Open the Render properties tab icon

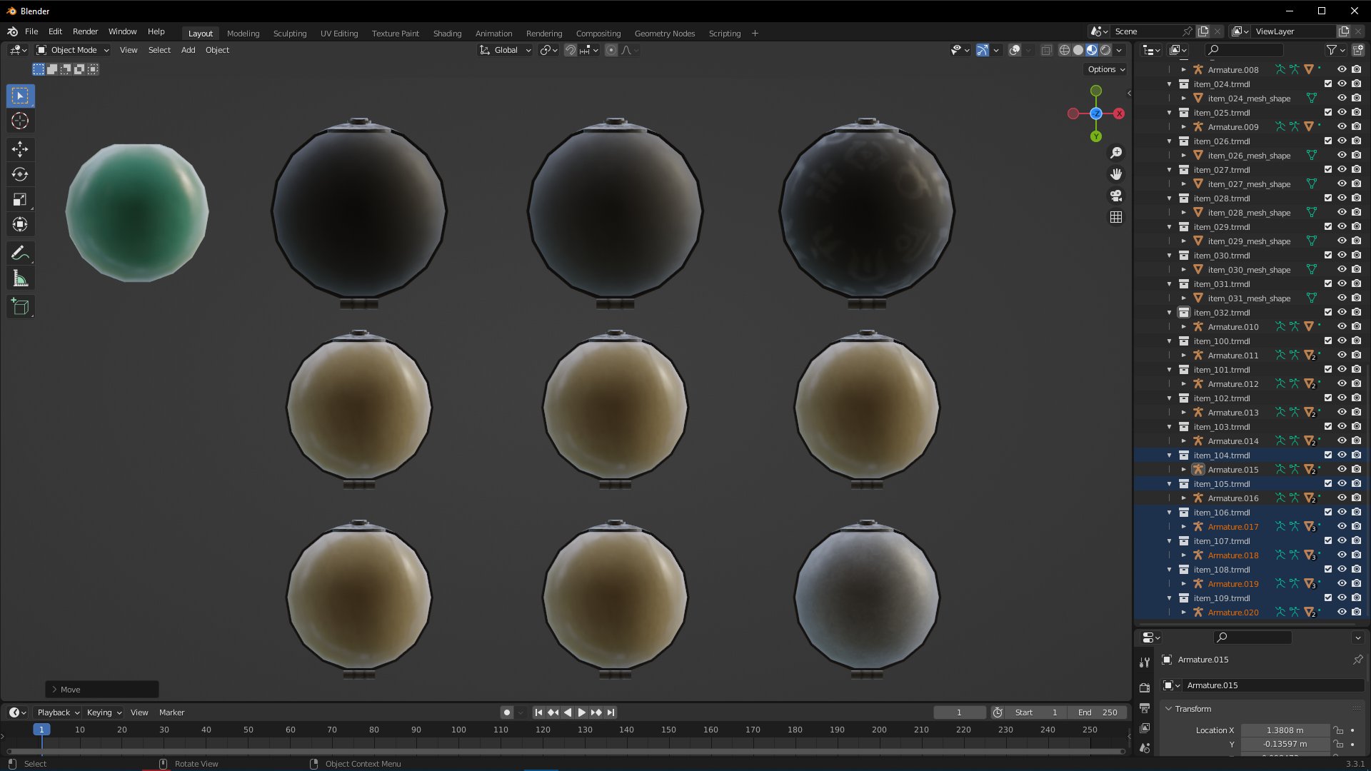(1145, 687)
